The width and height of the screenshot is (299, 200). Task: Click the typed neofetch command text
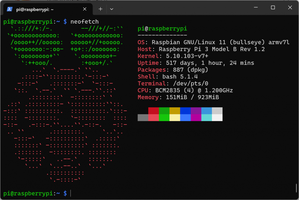(x=85, y=22)
